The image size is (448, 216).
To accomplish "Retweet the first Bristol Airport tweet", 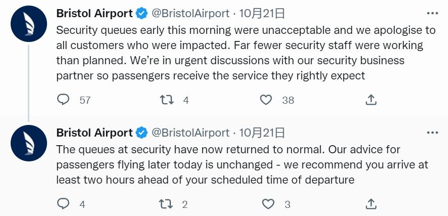I will click(x=167, y=100).
